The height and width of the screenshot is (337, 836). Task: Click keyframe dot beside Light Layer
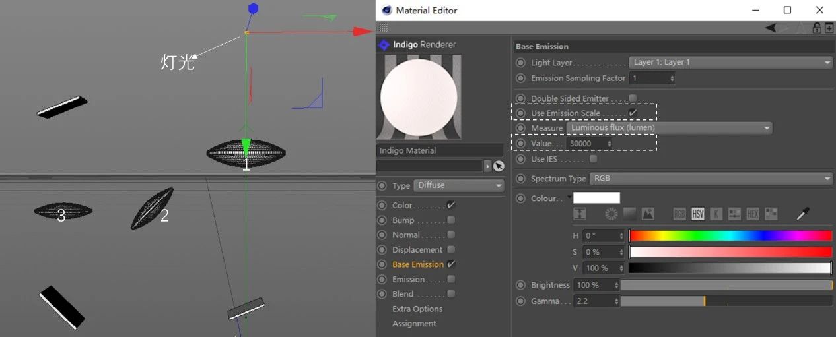(x=521, y=63)
